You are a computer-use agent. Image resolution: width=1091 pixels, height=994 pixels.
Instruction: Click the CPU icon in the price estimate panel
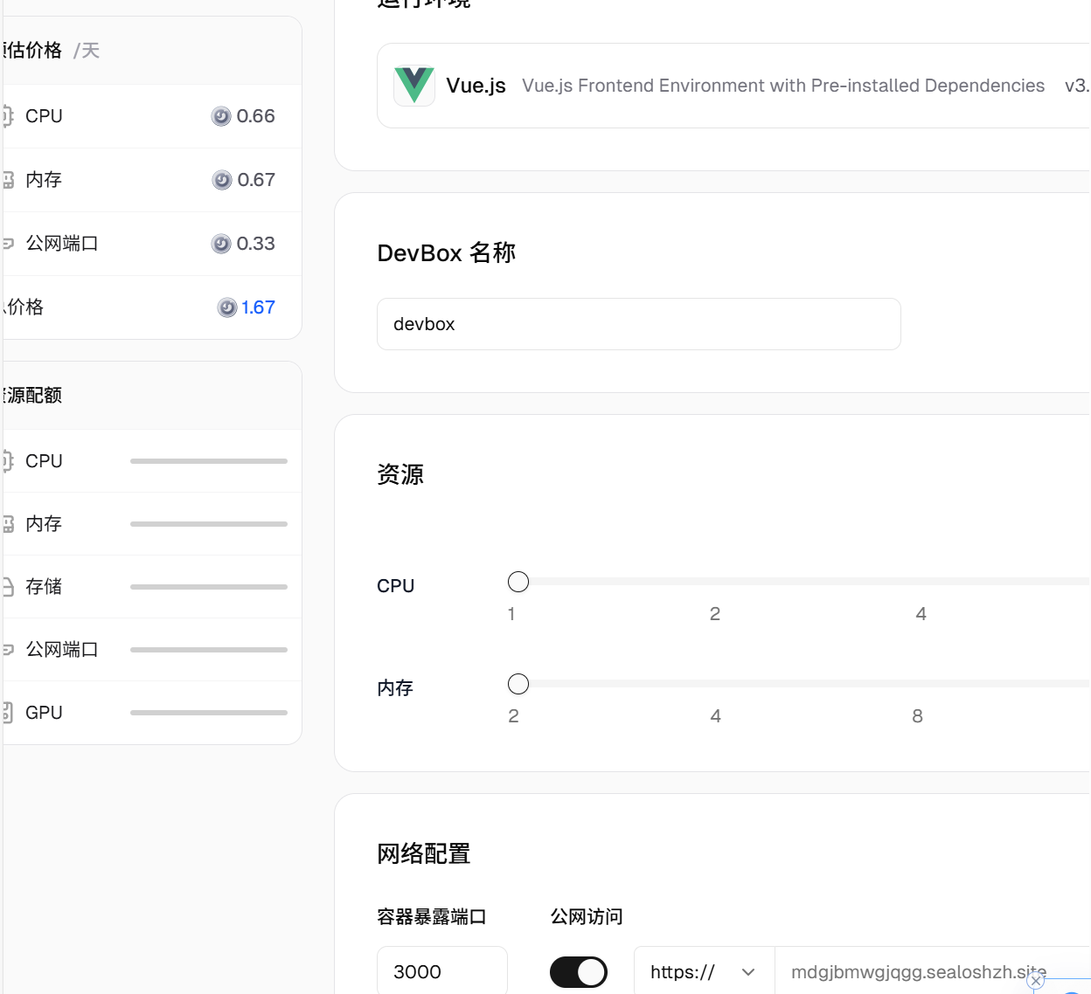[6, 115]
